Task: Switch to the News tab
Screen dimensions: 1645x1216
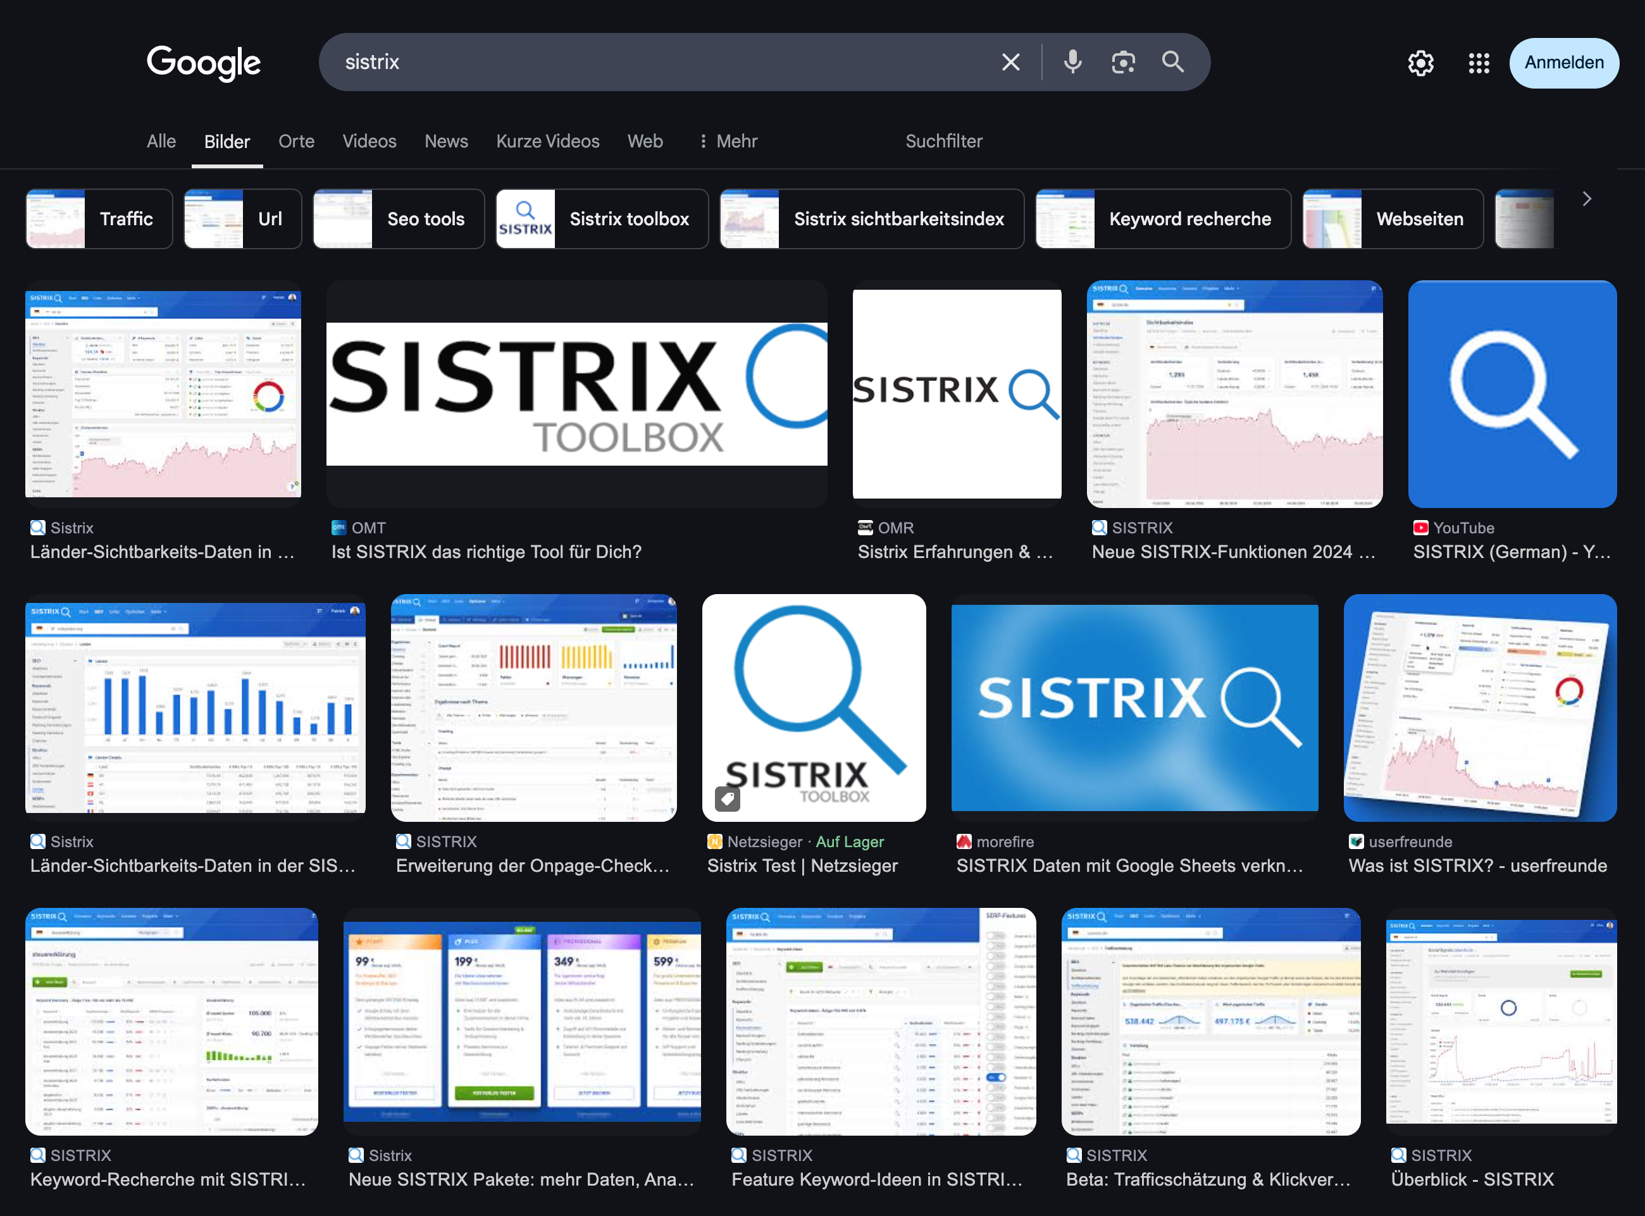Action: coord(446,141)
